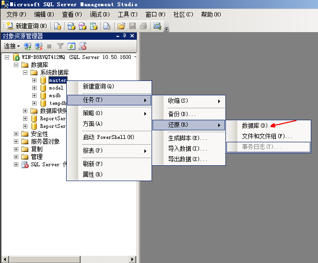Image resolution: width=318 pixels, height=263 pixels.
Task: Expand the 管理 folder node
Action: (16, 157)
